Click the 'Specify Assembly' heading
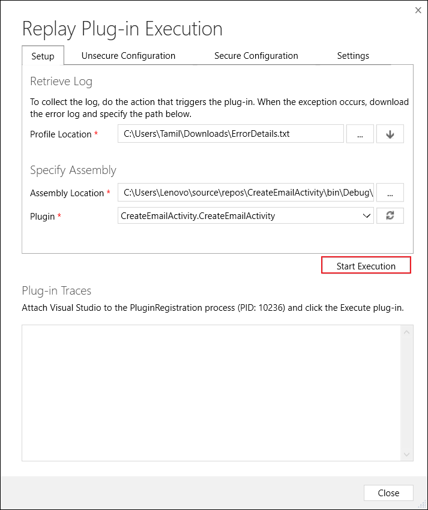 (x=73, y=170)
